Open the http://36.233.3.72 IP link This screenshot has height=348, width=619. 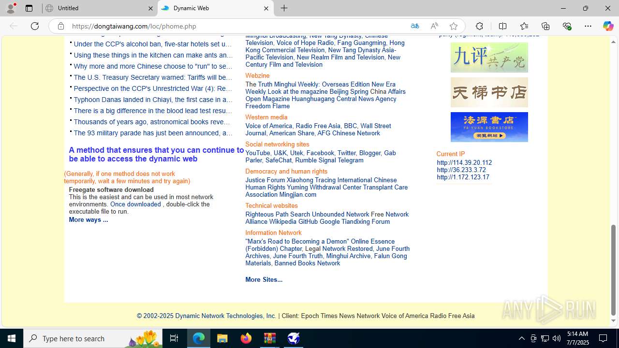click(461, 170)
